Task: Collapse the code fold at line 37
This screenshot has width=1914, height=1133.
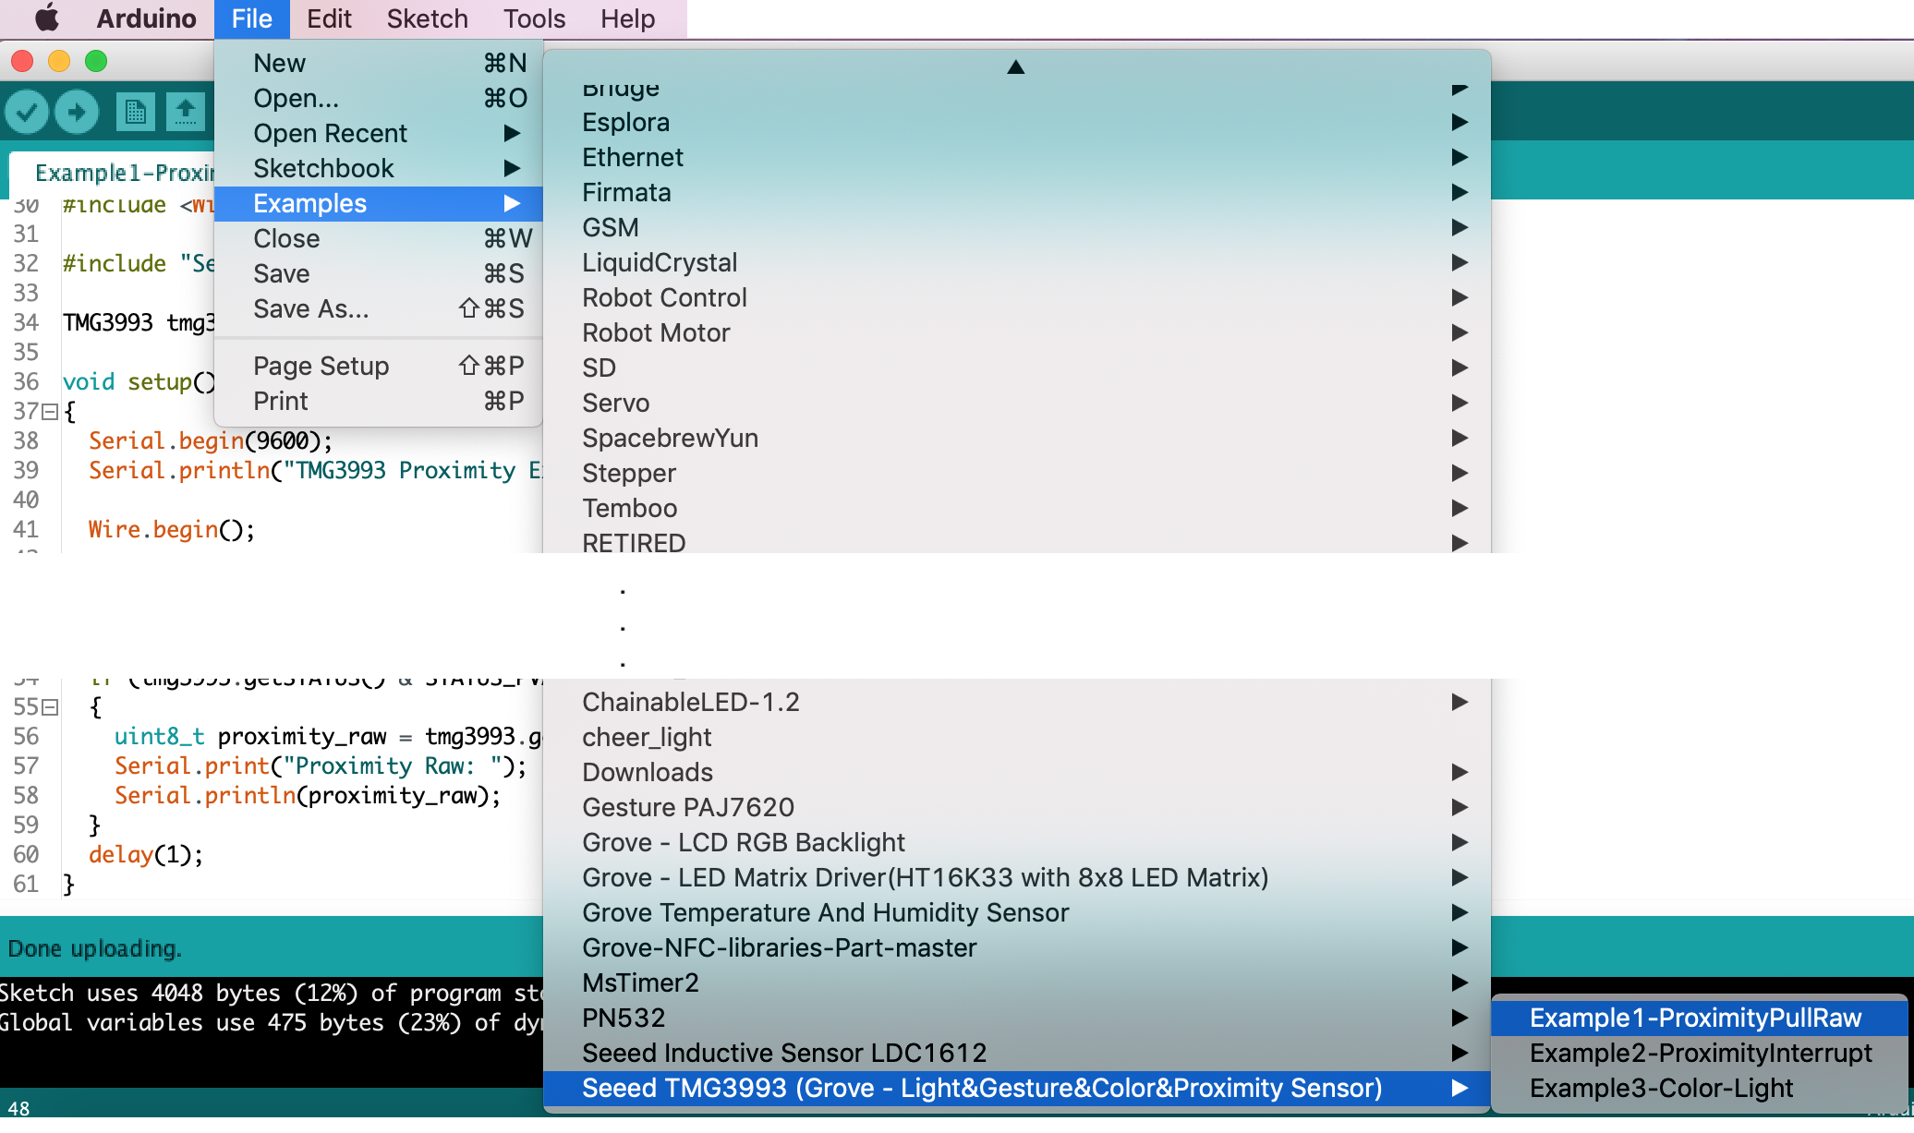Action: coord(50,412)
